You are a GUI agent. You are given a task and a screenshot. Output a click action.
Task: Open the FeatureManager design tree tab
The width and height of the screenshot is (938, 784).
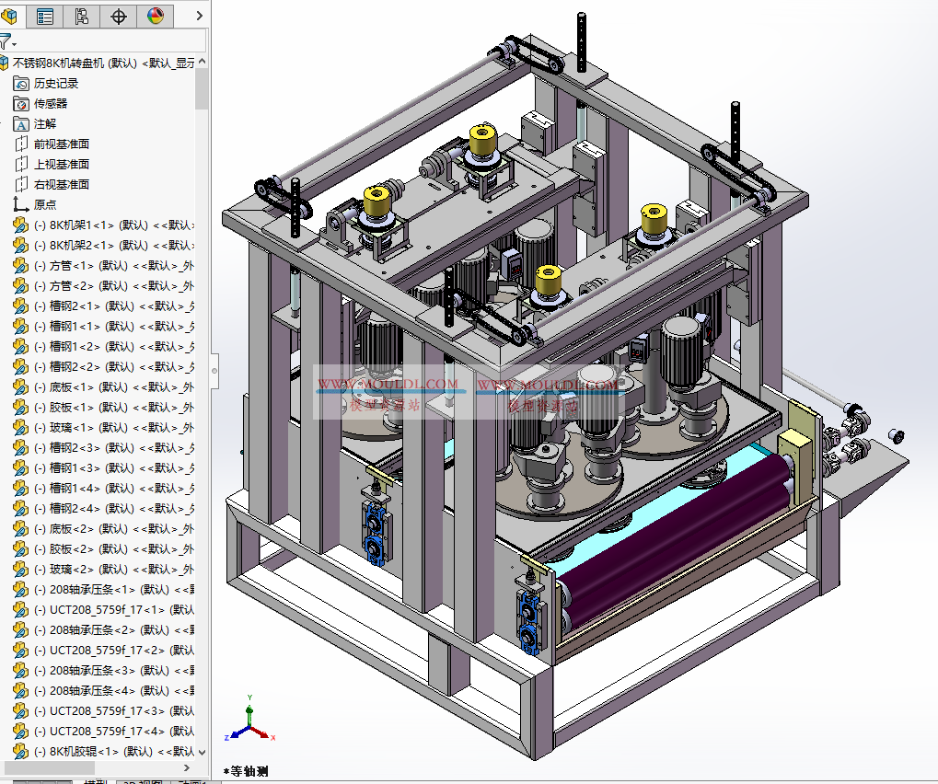click(x=11, y=16)
